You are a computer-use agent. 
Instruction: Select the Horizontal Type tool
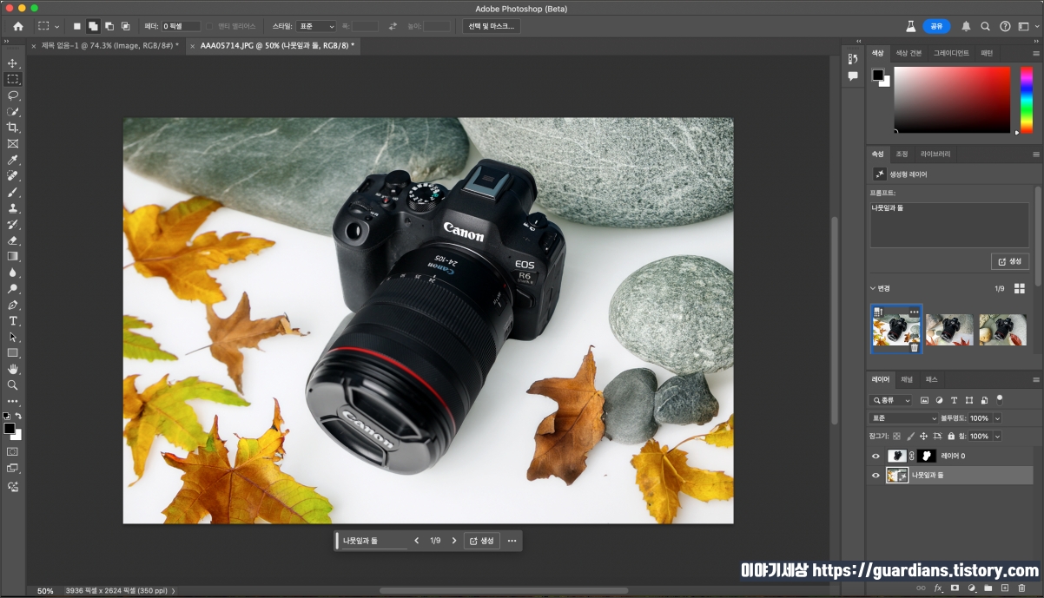[x=13, y=320]
